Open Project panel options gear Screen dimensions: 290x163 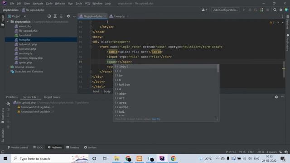pos(68,16)
